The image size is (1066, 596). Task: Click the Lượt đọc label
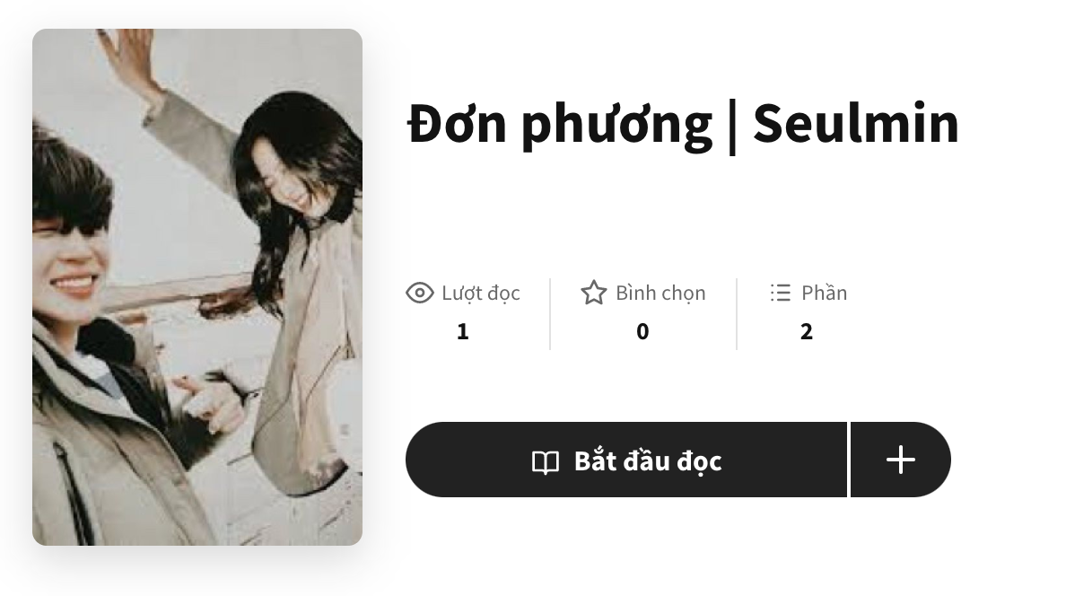point(481,293)
